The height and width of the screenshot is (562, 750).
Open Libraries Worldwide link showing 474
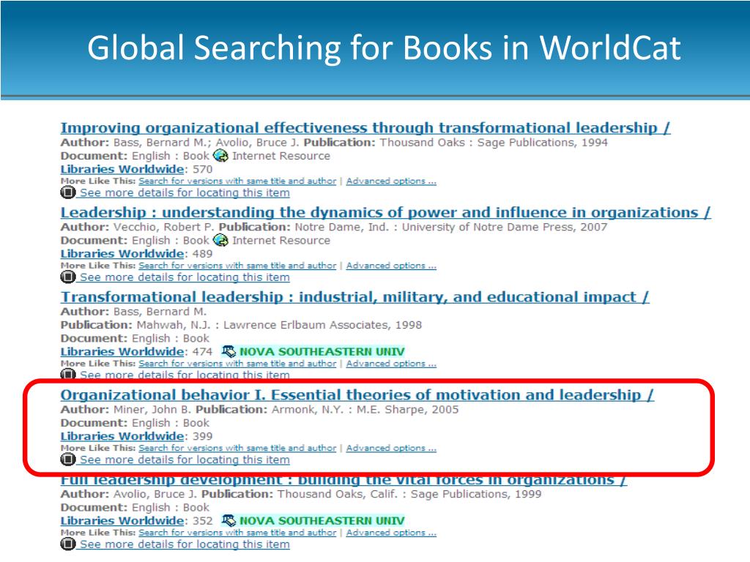pyautogui.click(x=122, y=352)
